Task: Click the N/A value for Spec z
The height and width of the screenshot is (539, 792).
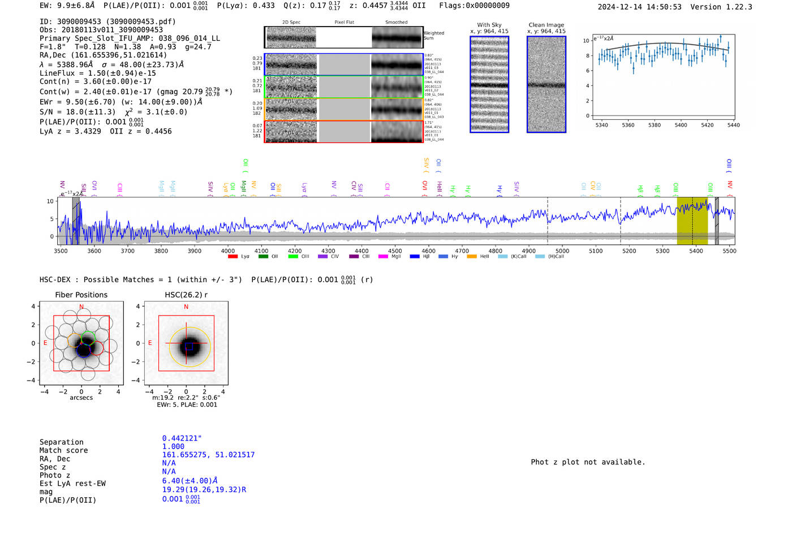Action: tap(169, 463)
